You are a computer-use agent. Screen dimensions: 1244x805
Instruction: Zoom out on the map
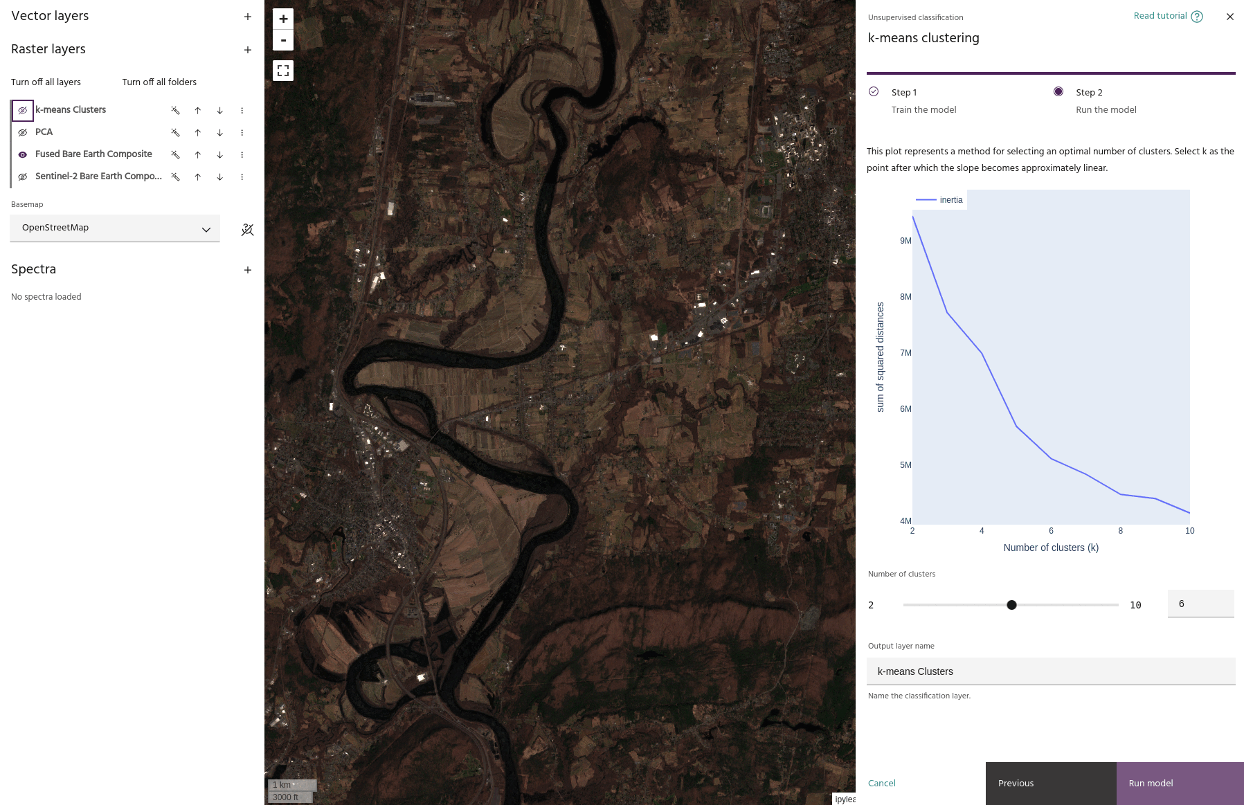[283, 40]
